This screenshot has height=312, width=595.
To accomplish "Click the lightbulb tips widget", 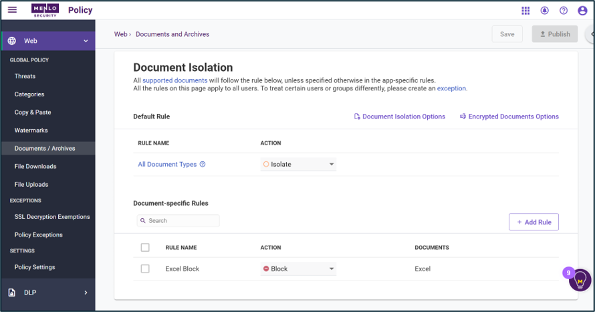I will (580, 281).
